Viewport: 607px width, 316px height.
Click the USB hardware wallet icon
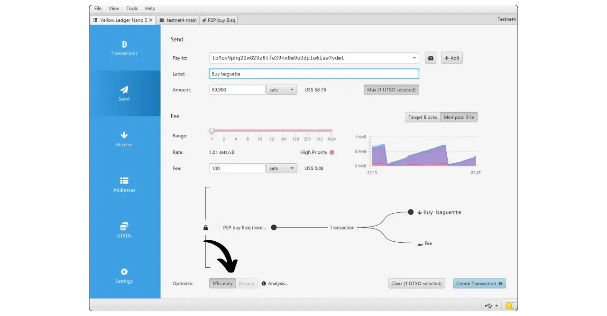490,306
